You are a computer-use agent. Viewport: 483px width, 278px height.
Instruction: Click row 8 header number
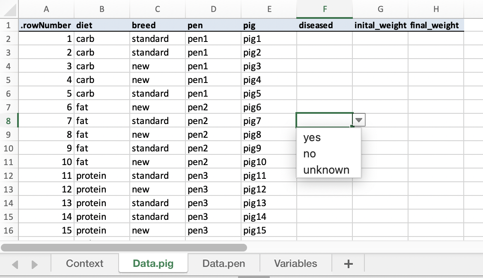[x=9, y=121]
